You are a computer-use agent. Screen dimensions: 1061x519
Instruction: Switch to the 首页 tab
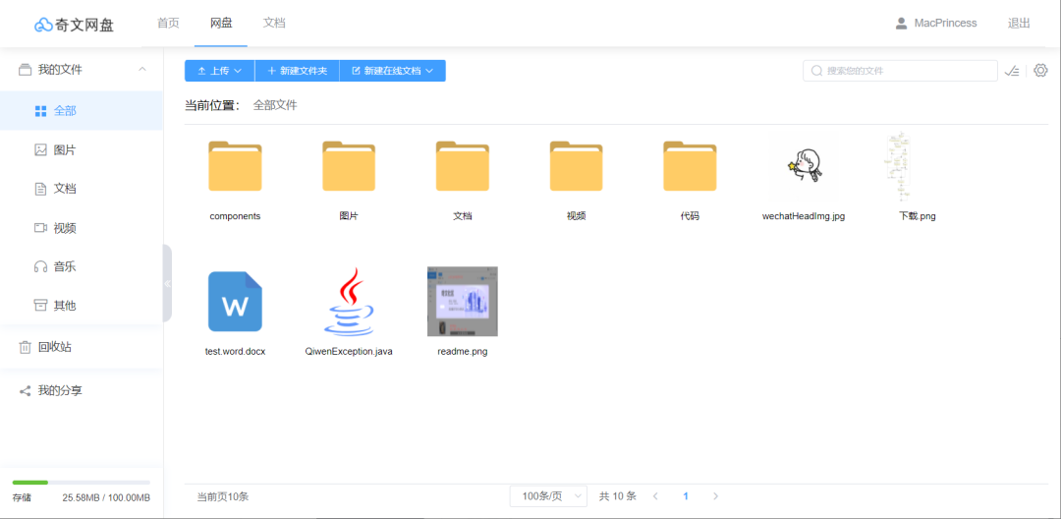click(x=169, y=23)
